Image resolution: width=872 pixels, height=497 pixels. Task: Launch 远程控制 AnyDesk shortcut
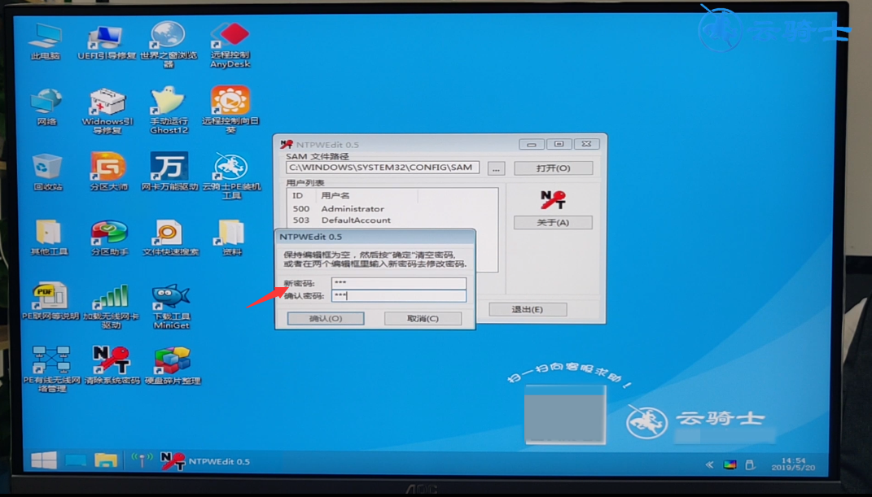click(230, 38)
